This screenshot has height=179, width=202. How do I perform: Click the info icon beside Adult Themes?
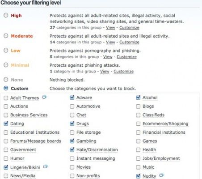point(44,97)
